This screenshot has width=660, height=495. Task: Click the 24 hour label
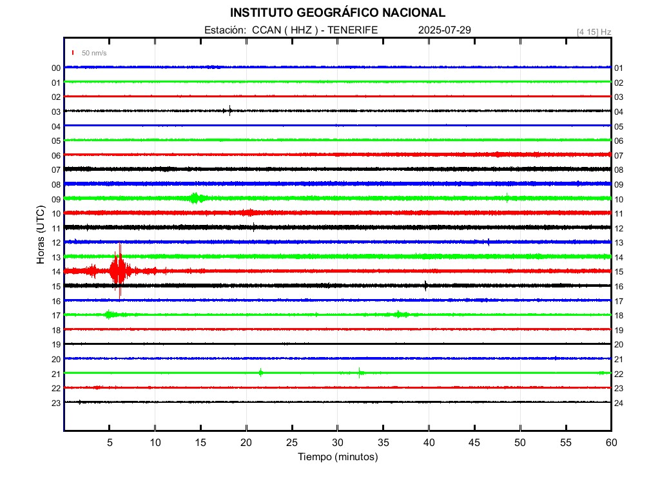[619, 403]
